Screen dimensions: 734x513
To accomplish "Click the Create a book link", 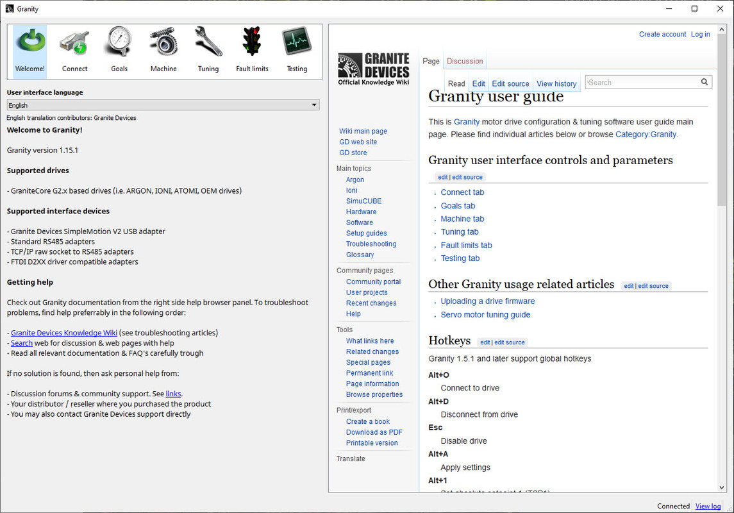I will point(367,422).
